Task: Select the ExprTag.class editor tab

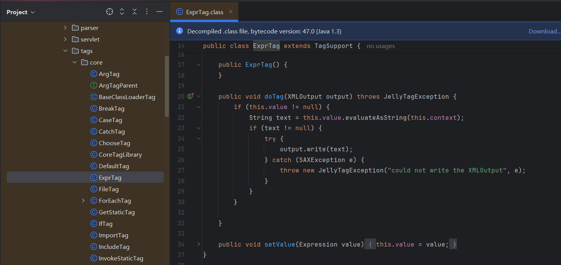Action: click(204, 12)
